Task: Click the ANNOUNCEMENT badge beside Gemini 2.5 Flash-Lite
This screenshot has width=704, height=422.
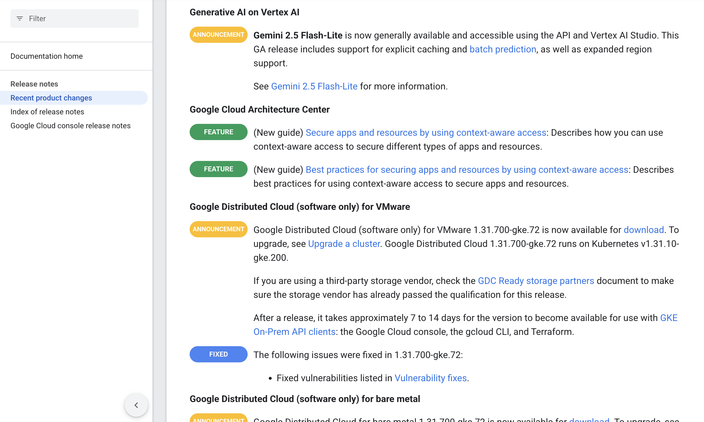Action: (x=218, y=35)
